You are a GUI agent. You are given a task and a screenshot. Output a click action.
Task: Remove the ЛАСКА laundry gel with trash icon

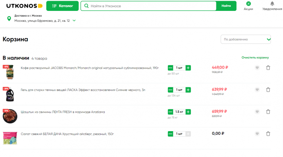[268, 90]
